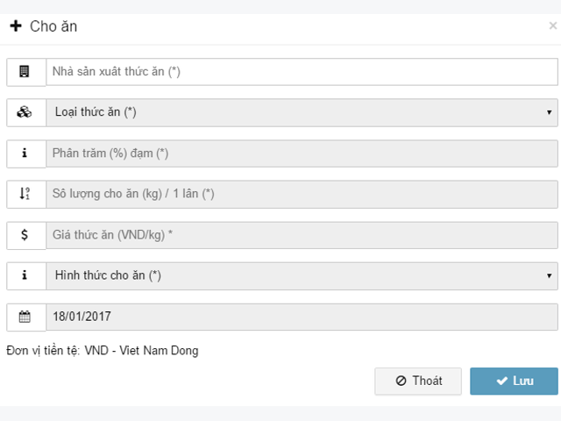Click the date field showing 18/01/2017

coord(302,317)
